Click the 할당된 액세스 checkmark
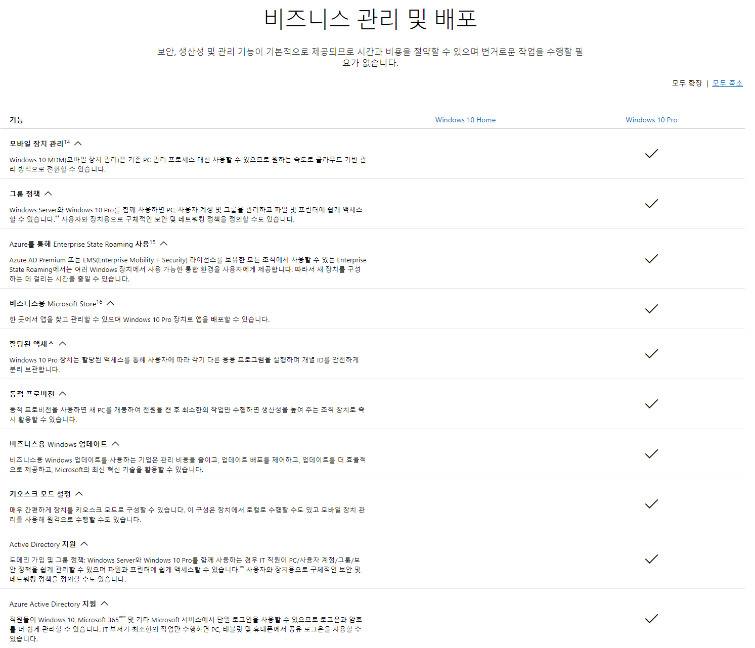The width and height of the screenshot is (755, 648). (x=652, y=353)
